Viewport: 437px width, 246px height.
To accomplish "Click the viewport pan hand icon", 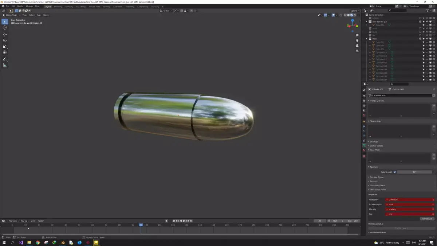I will point(357,40).
